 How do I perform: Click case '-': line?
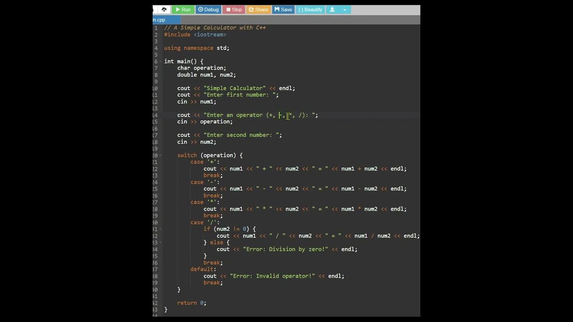(205, 182)
